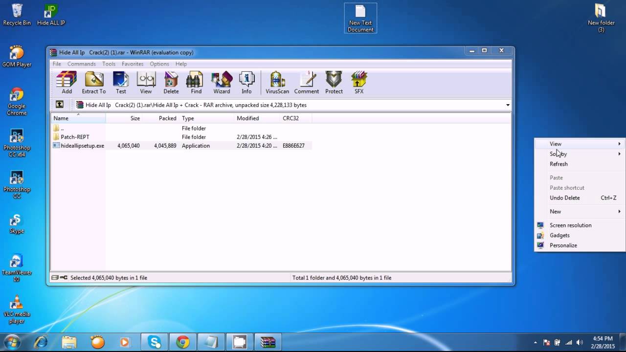Click the Test archive icon
The image size is (626, 352).
(121, 83)
